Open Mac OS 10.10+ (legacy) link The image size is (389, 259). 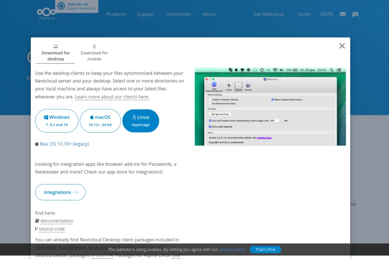coord(64,144)
